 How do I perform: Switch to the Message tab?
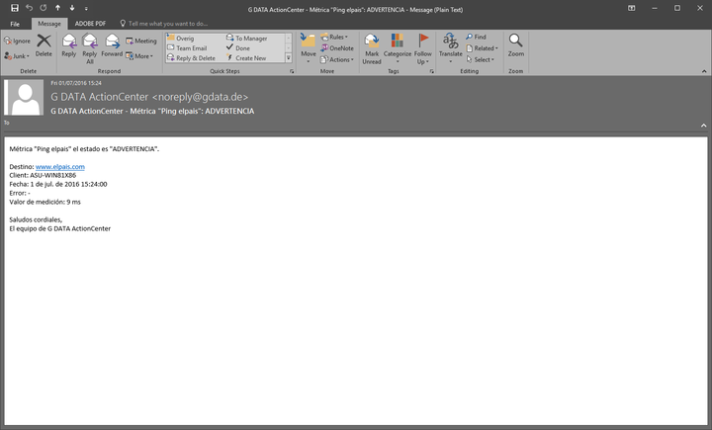click(49, 24)
